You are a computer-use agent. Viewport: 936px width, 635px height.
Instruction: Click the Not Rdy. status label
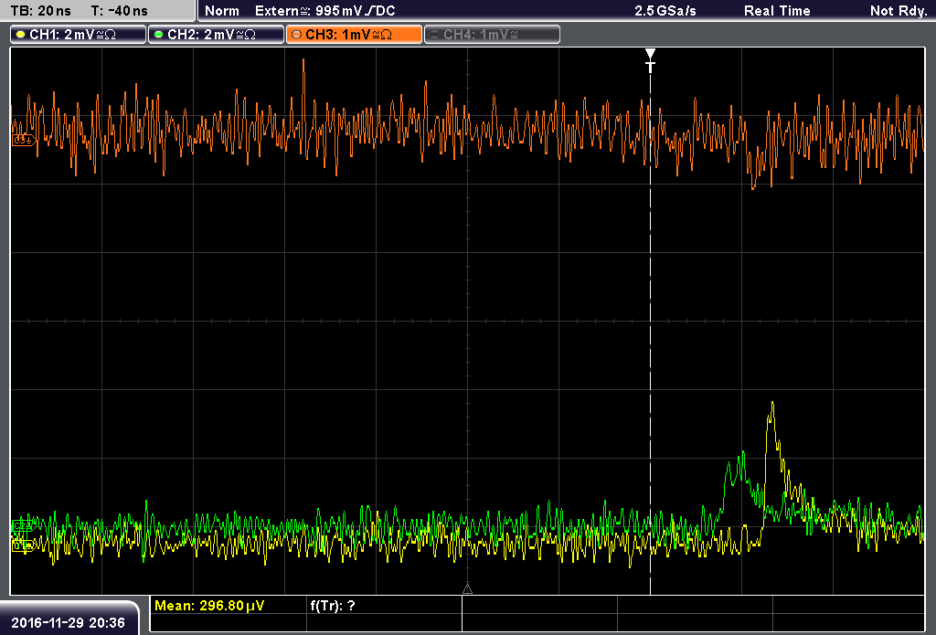coord(899,11)
